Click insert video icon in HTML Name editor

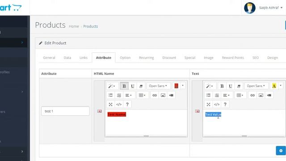171,95
